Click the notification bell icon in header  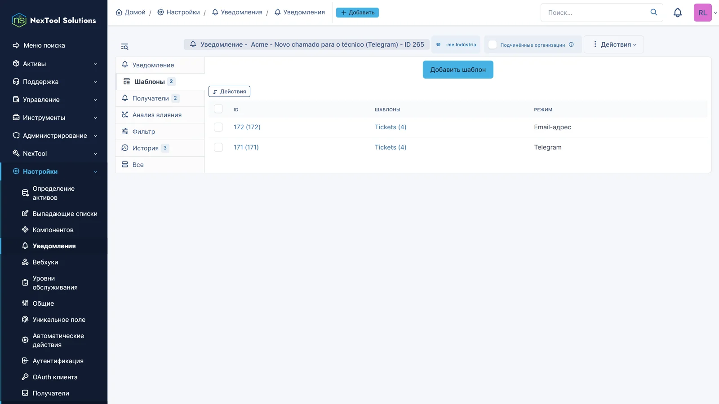(x=678, y=13)
